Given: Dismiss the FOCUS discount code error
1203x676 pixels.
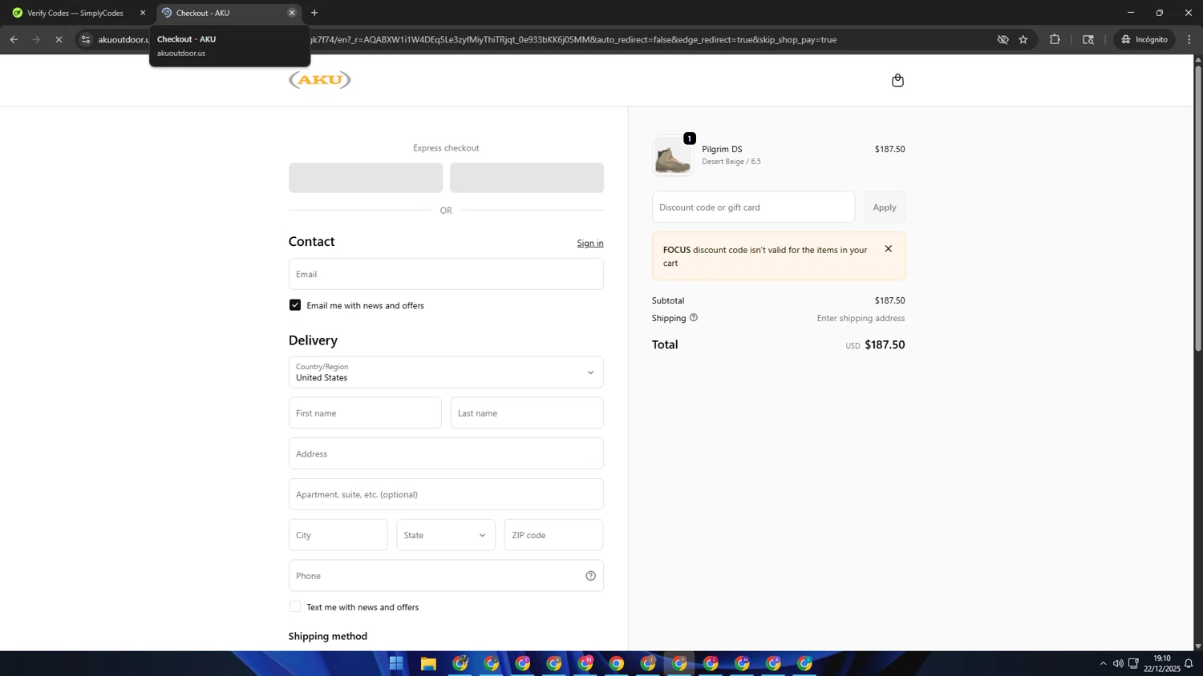Looking at the screenshot, I should tap(888, 249).
